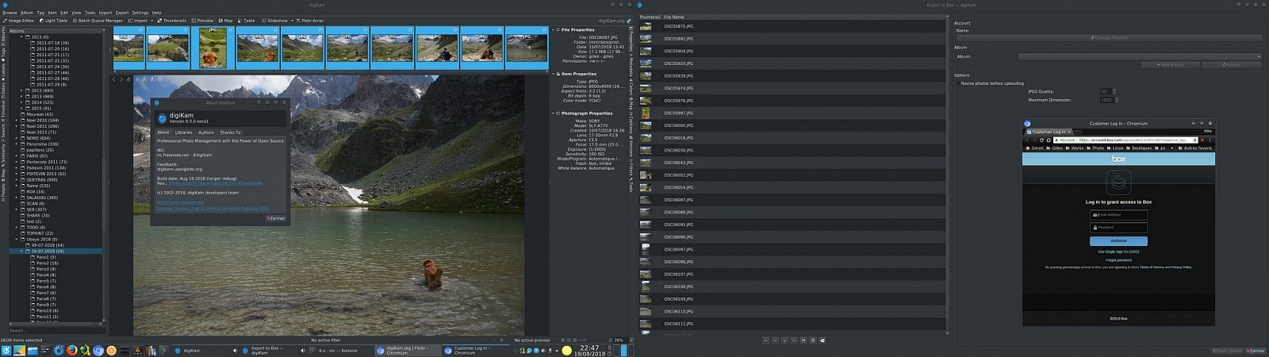Viewport: 1269px width, 357px height.
Task: Open KDE application launcher
Action: (6, 350)
